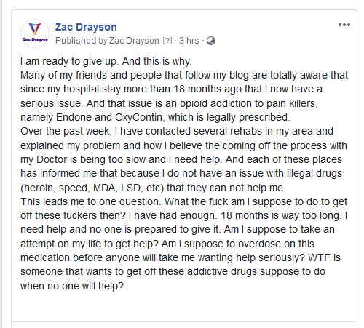Click the line beginning 'since my hospital stay'

click(171, 89)
